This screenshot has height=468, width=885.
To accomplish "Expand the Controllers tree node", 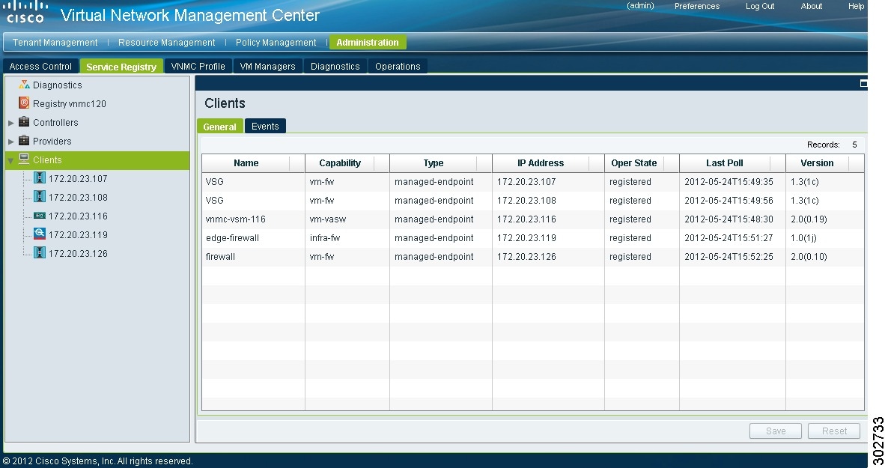I will (10, 123).
